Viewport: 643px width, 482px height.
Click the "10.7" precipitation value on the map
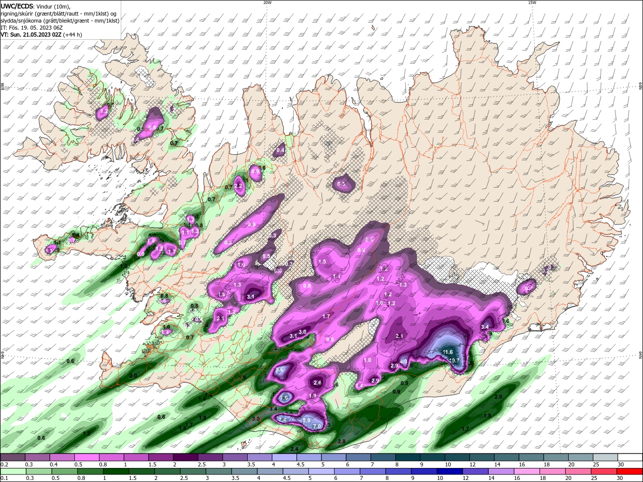pyautogui.click(x=454, y=360)
